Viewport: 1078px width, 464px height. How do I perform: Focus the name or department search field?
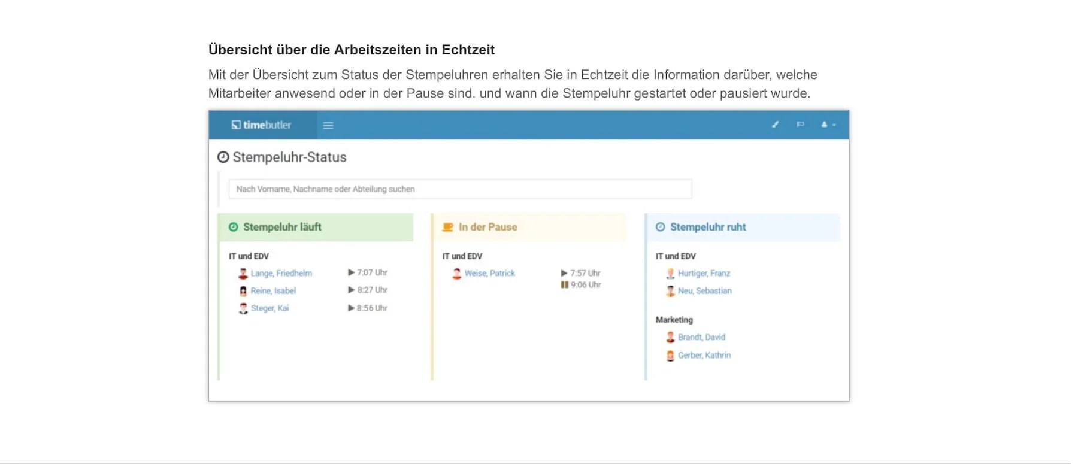point(460,189)
